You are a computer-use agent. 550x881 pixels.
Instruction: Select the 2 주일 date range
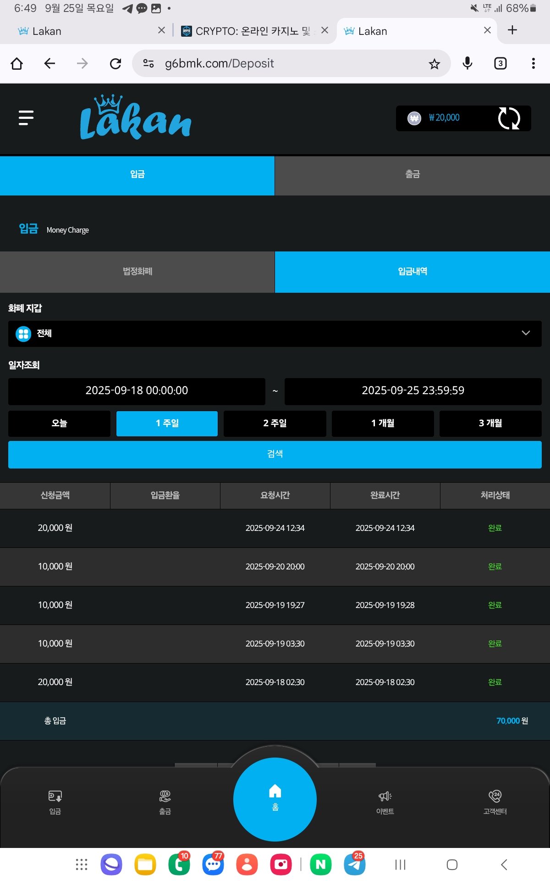click(x=275, y=423)
